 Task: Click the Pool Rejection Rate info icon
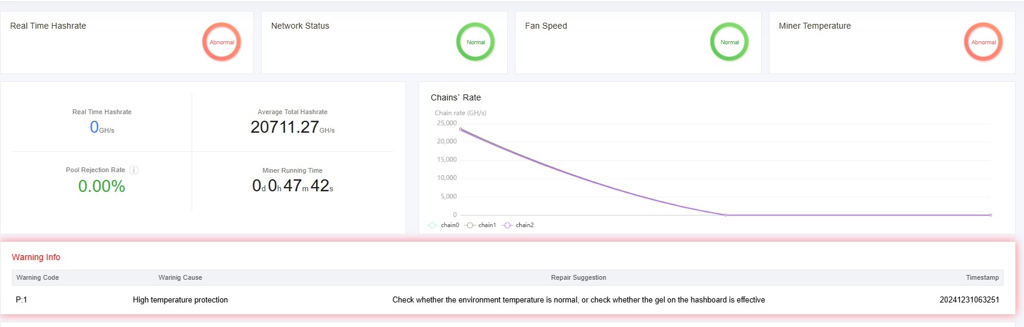click(134, 170)
